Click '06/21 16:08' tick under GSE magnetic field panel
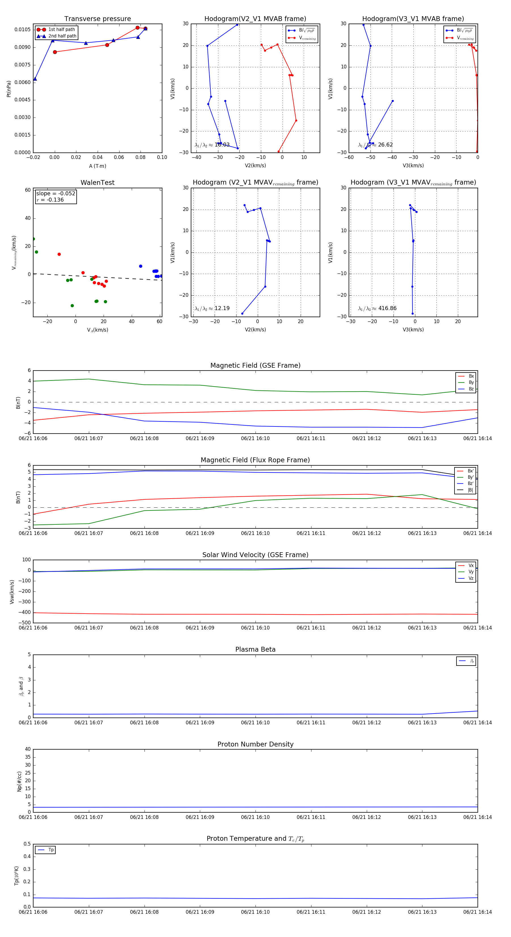Image resolution: width=511 pixels, height=937 pixels. pyautogui.click(x=144, y=439)
